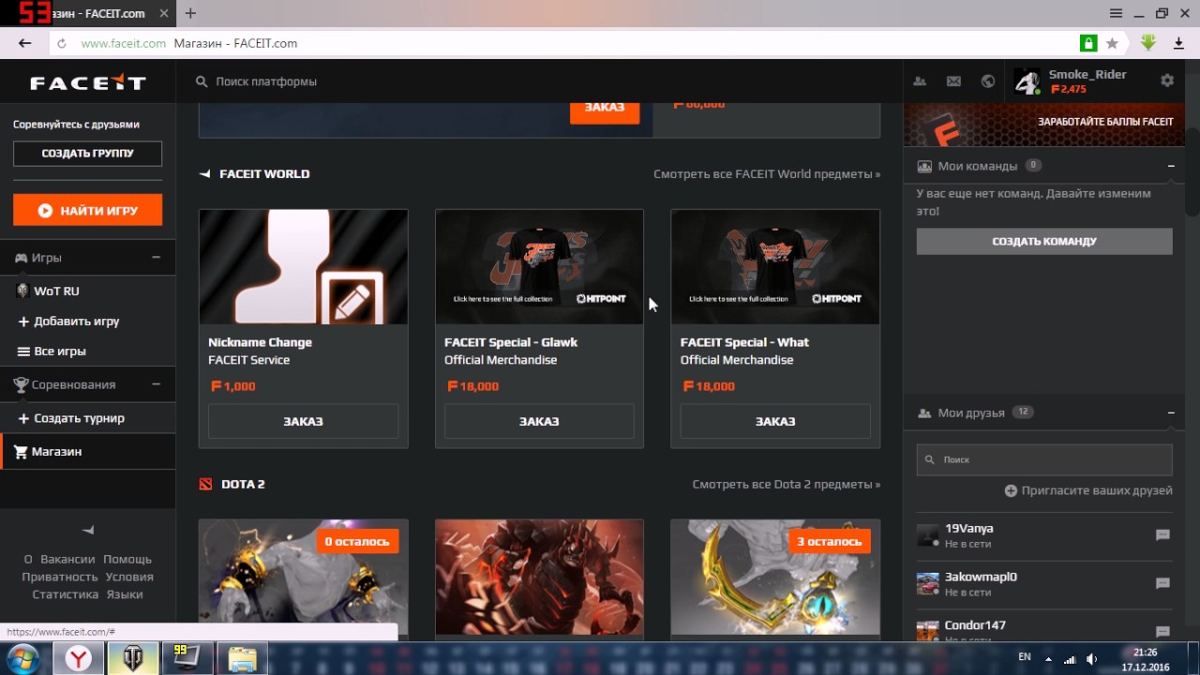Screen dimensions: 1200x675
Task: Message 19Vanya via chat icon
Action: pyautogui.click(x=1162, y=534)
